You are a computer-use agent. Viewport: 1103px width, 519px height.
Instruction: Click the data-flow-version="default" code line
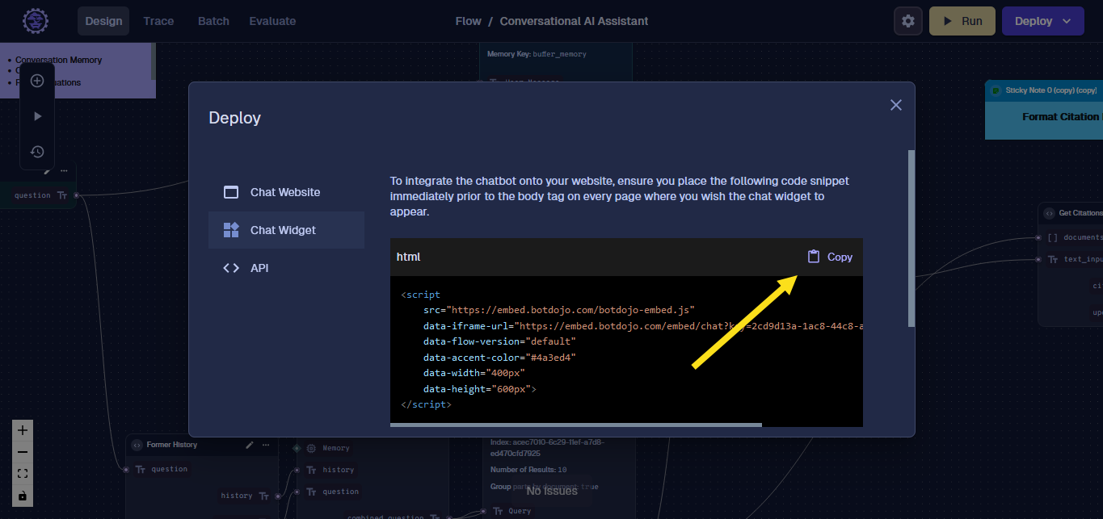(x=499, y=341)
